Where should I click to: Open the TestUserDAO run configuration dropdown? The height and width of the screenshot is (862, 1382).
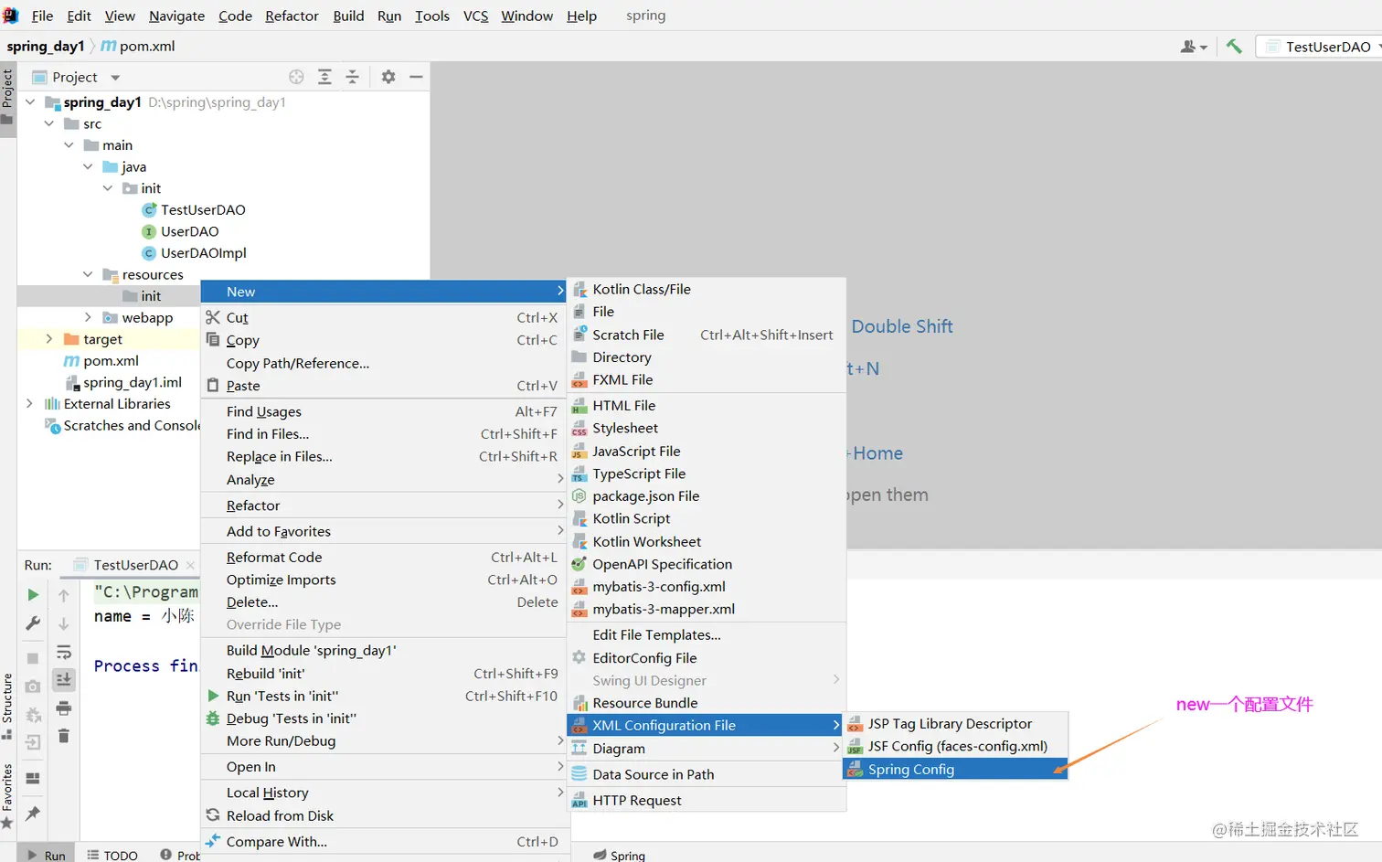tap(1322, 47)
